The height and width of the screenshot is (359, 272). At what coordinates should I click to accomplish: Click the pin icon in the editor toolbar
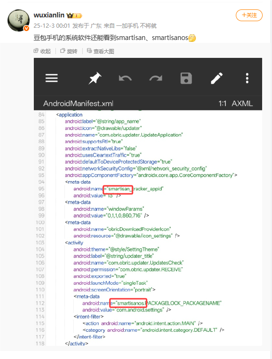coord(95,78)
